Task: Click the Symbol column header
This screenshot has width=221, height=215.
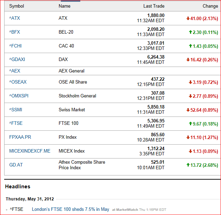Action: (16, 6)
